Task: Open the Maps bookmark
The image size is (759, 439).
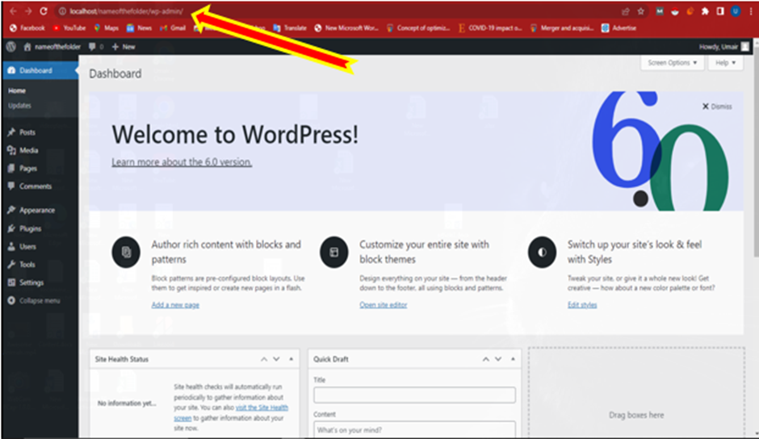Action: [x=106, y=28]
